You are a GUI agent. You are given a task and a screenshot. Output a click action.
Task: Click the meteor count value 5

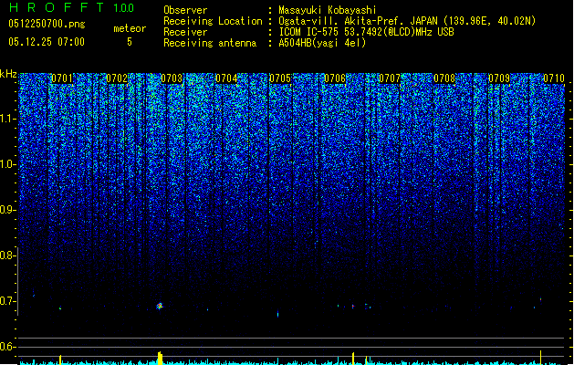(130, 42)
